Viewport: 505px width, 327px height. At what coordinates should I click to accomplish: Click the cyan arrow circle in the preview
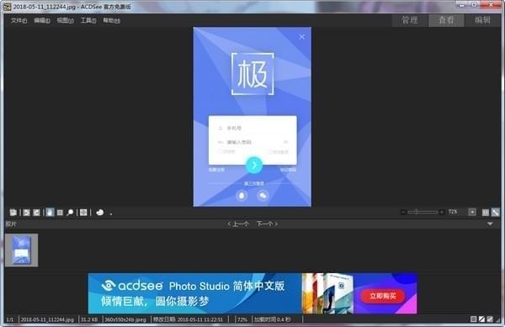coord(254,166)
